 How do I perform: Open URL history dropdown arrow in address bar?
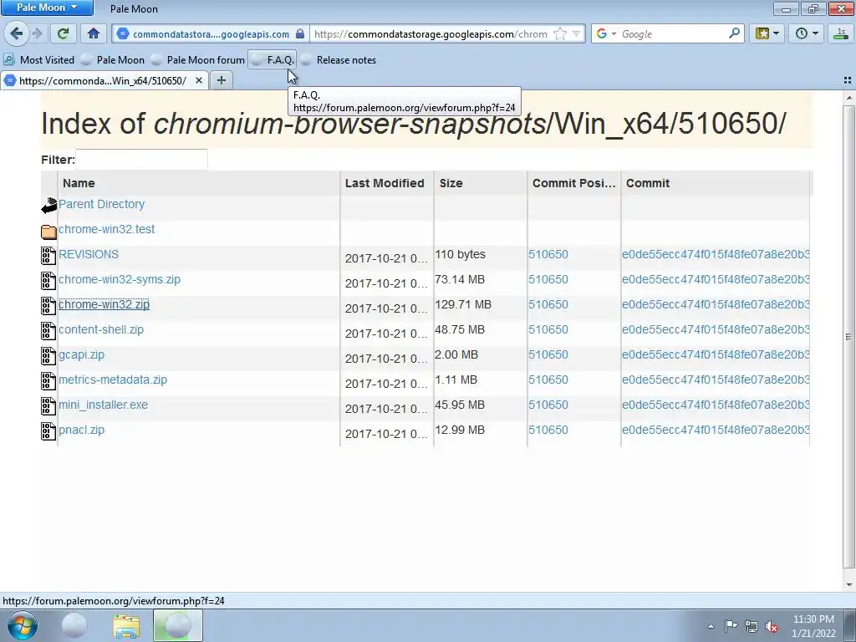(576, 33)
